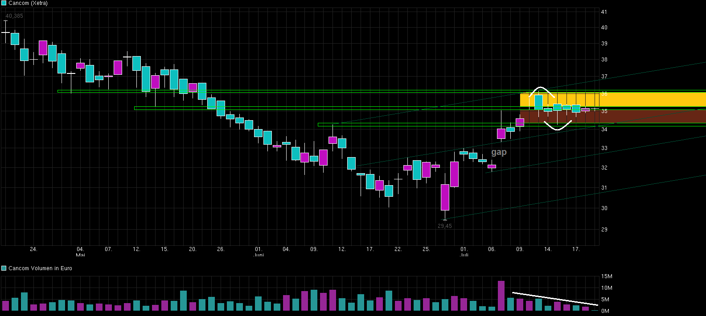This screenshot has width=706, height=316.
Task: Select the tallest purple volume bar
Action: (501, 296)
